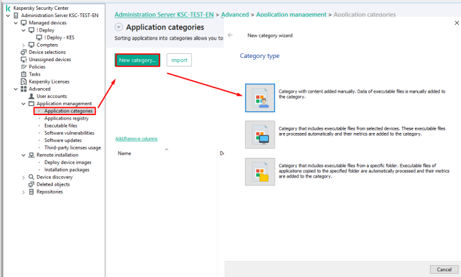This screenshot has width=461, height=277.
Task: Expand the Device discovery node
Action: click(x=24, y=178)
